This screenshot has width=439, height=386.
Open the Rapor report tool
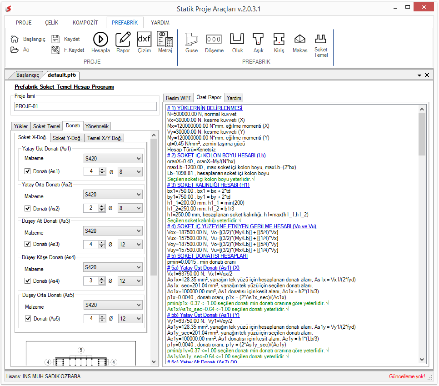click(x=123, y=42)
